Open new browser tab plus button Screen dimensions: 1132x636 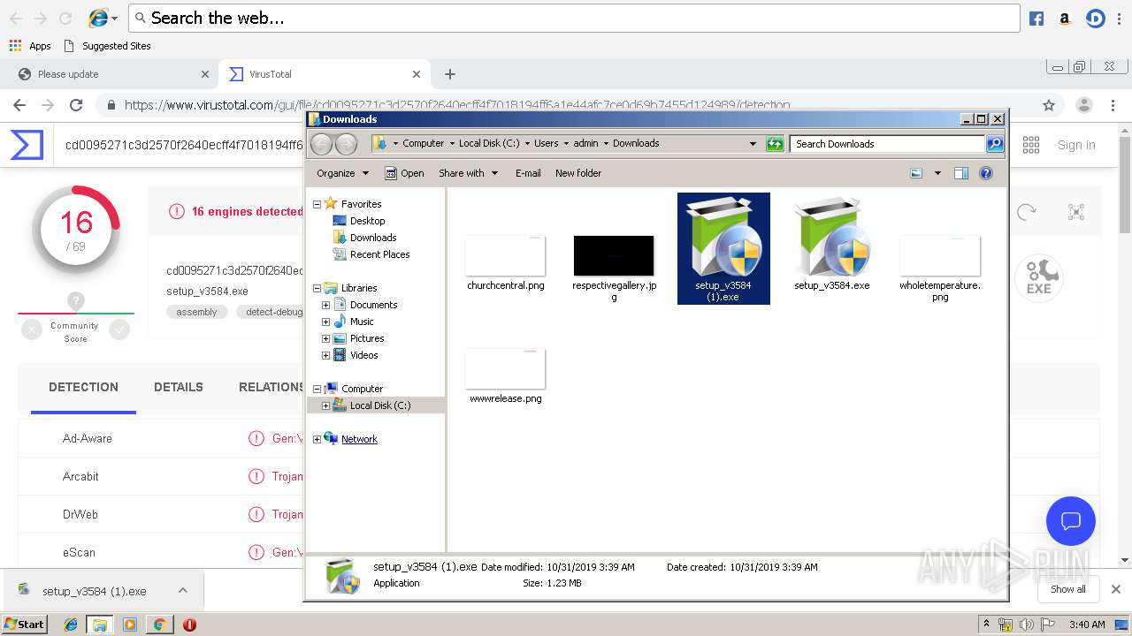coord(450,74)
